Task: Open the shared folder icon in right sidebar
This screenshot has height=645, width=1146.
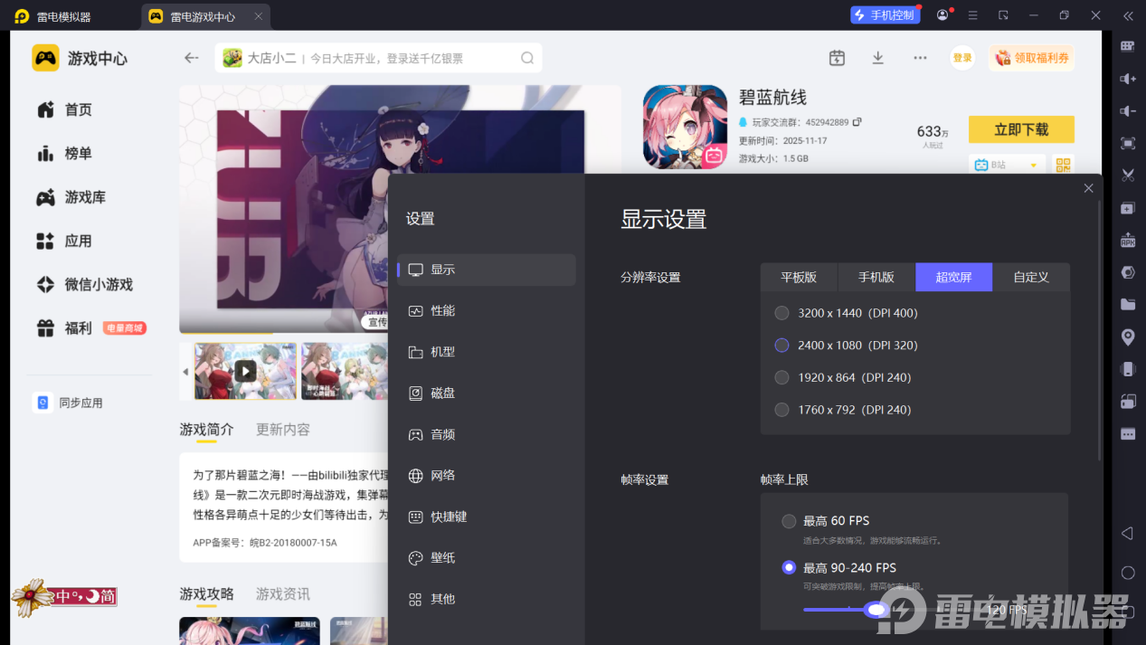Action: coord(1128,305)
